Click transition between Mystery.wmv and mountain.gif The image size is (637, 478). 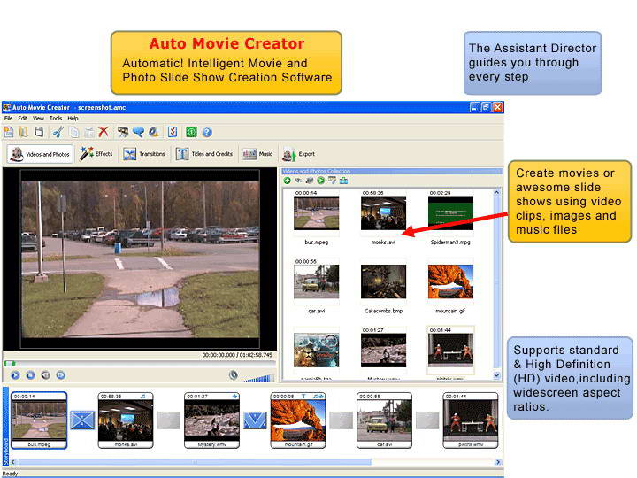click(x=255, y=420)
